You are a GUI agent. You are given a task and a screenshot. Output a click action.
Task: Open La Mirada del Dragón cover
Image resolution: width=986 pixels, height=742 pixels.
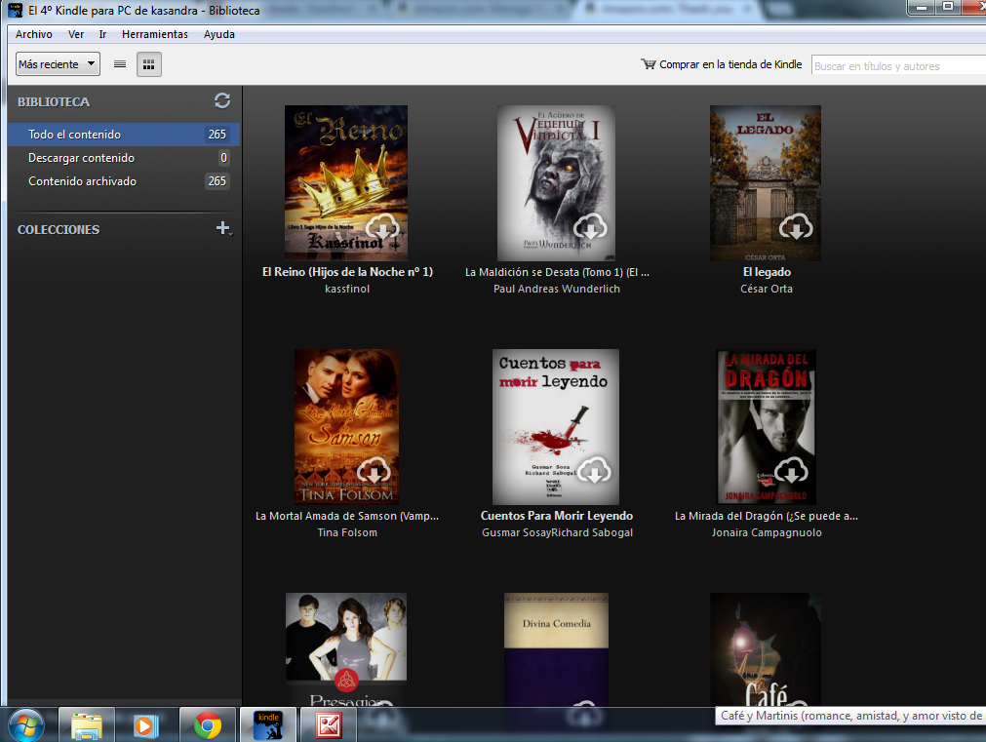click(766, 427)
